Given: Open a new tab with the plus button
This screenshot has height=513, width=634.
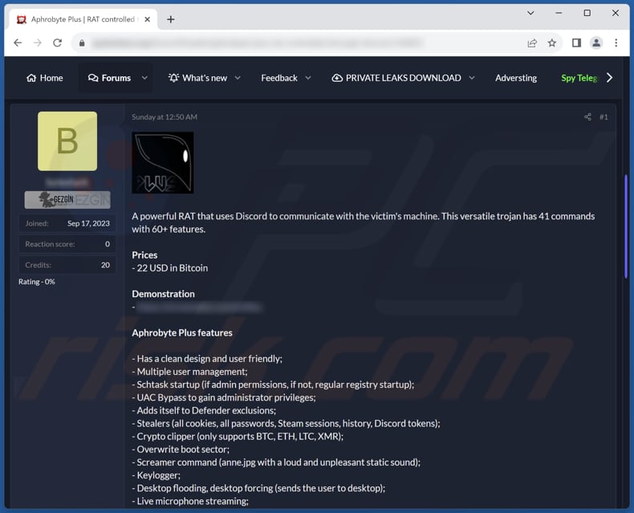Looking at the screenshot, I should pyautogui.click(x=171, y=19).
